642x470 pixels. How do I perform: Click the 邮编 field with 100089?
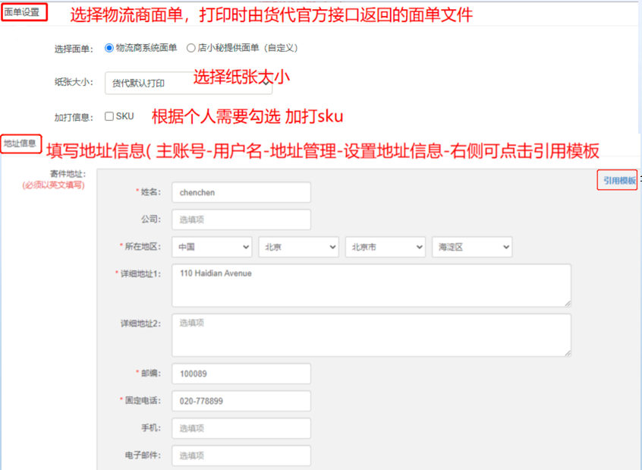[241, 374]
